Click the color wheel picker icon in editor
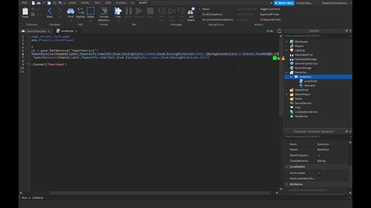 click(x=279, y=58)
